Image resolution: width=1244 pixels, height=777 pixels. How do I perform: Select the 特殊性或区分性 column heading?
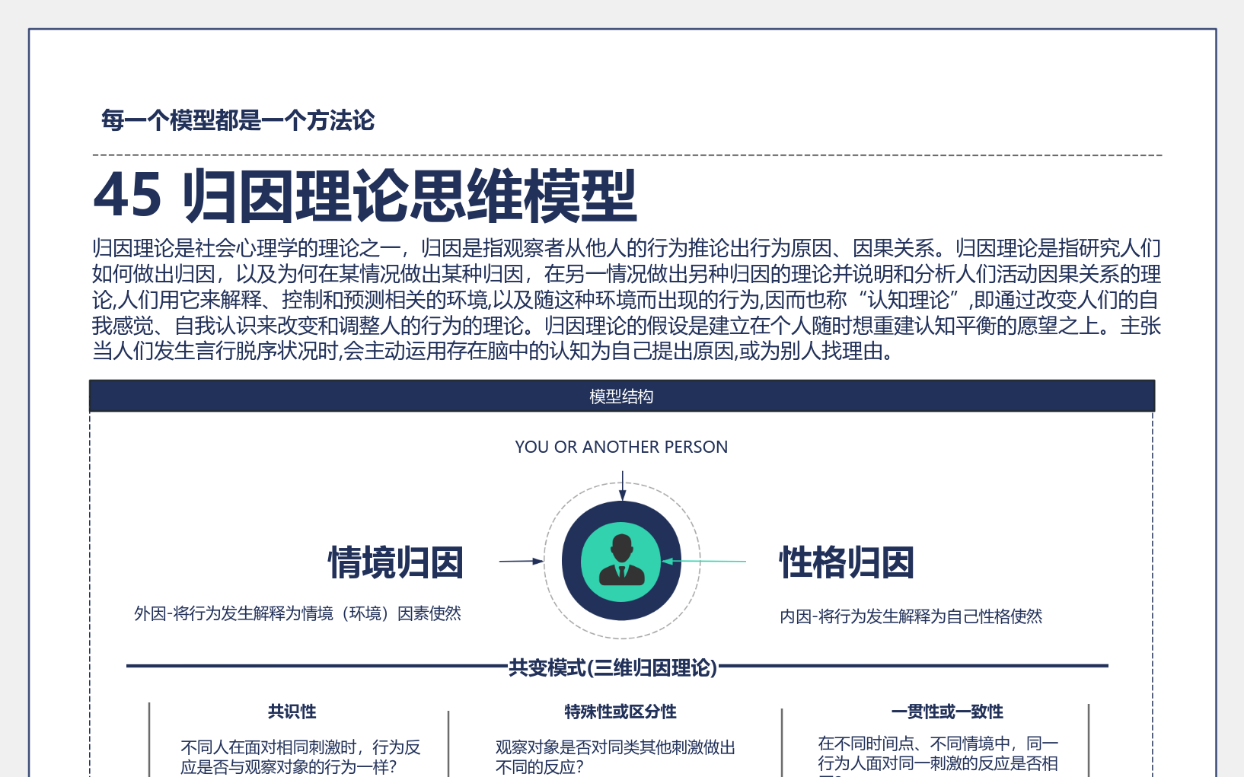click(620, 712)
